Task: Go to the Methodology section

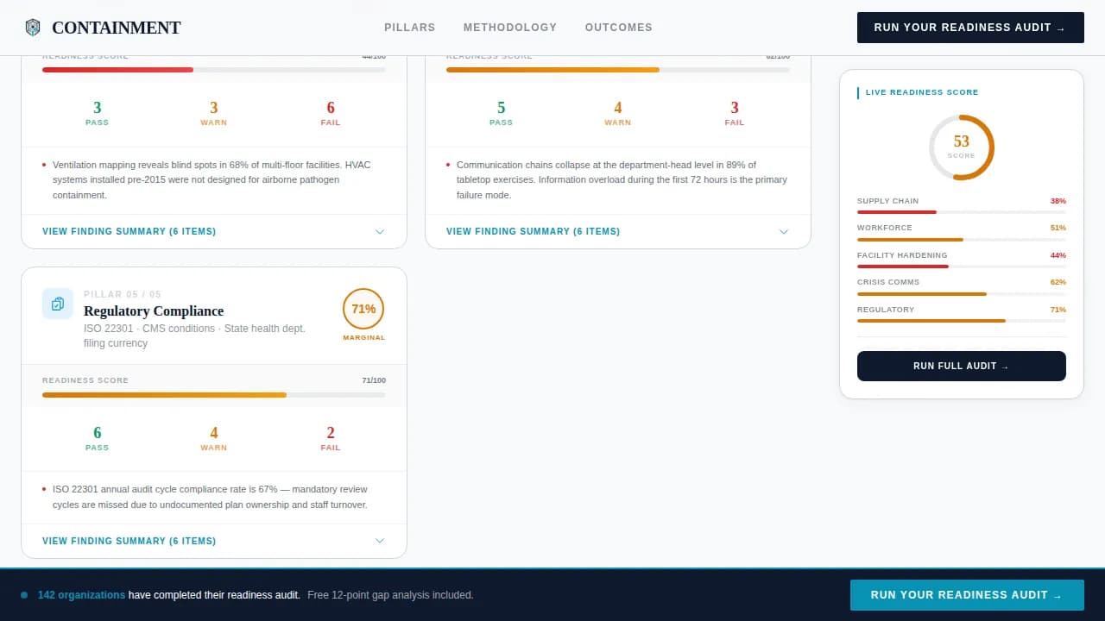Action: (x=509, y=28)
